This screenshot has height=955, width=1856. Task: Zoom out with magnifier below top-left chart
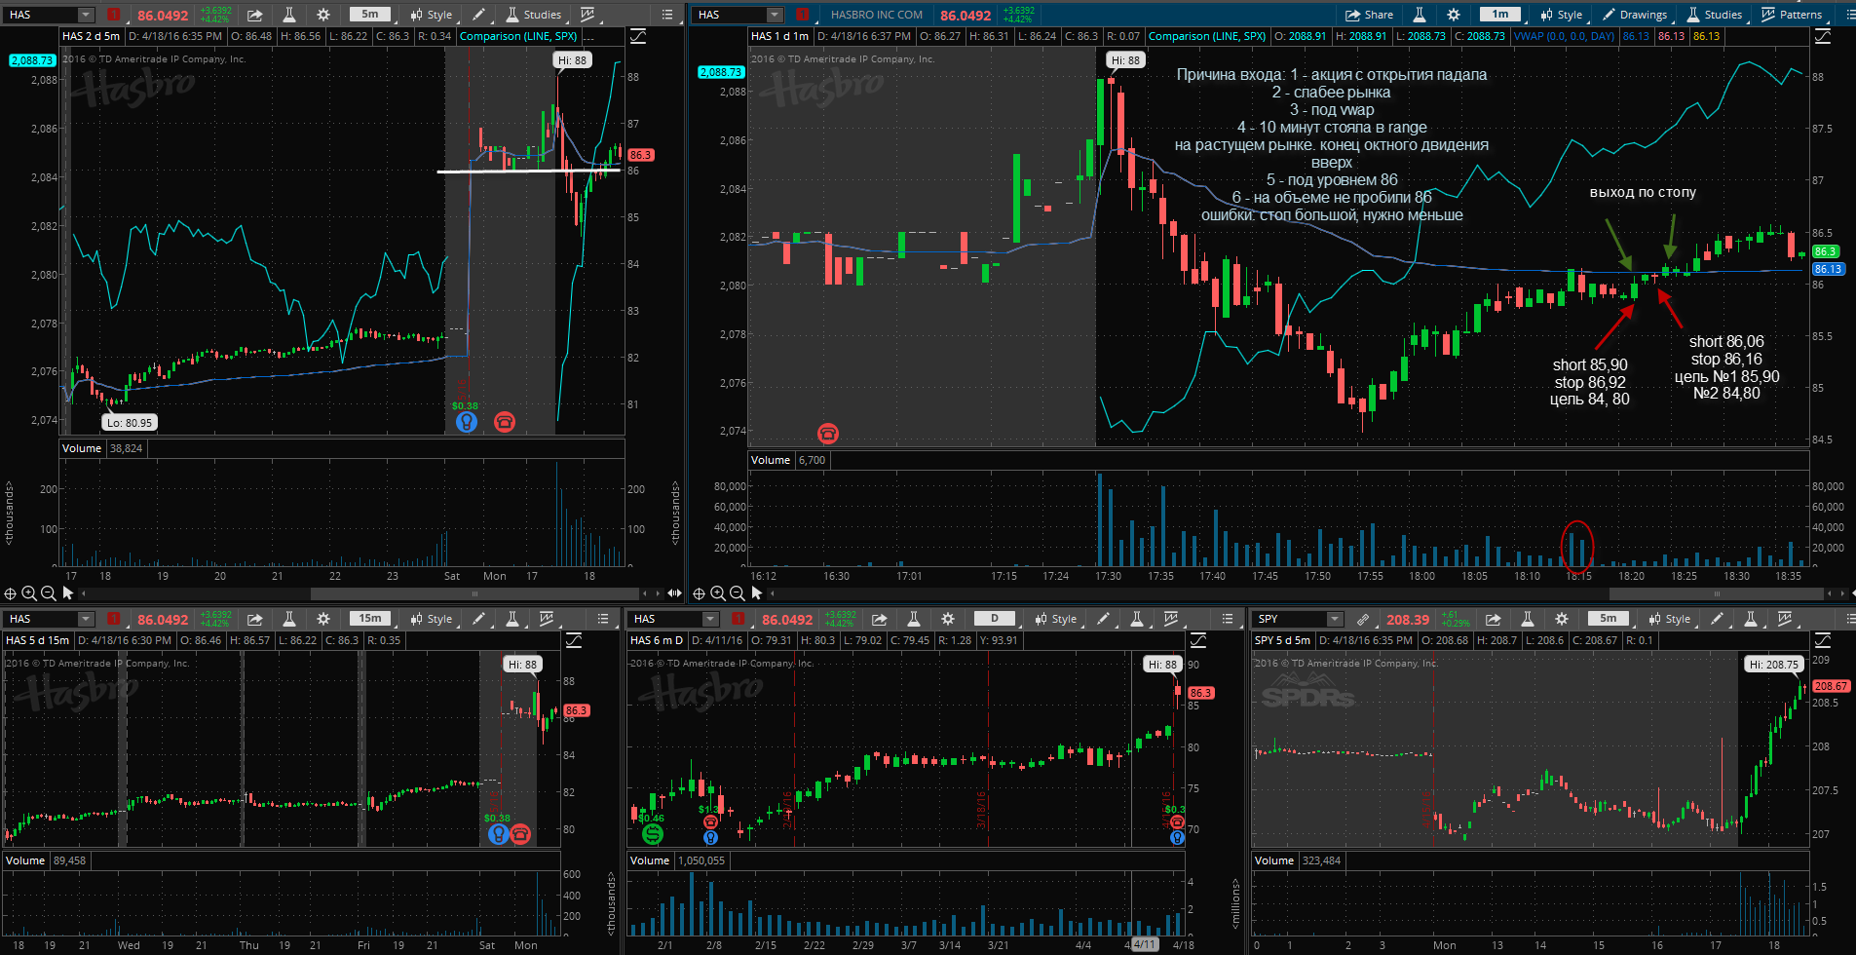click(x=48, y=592)
